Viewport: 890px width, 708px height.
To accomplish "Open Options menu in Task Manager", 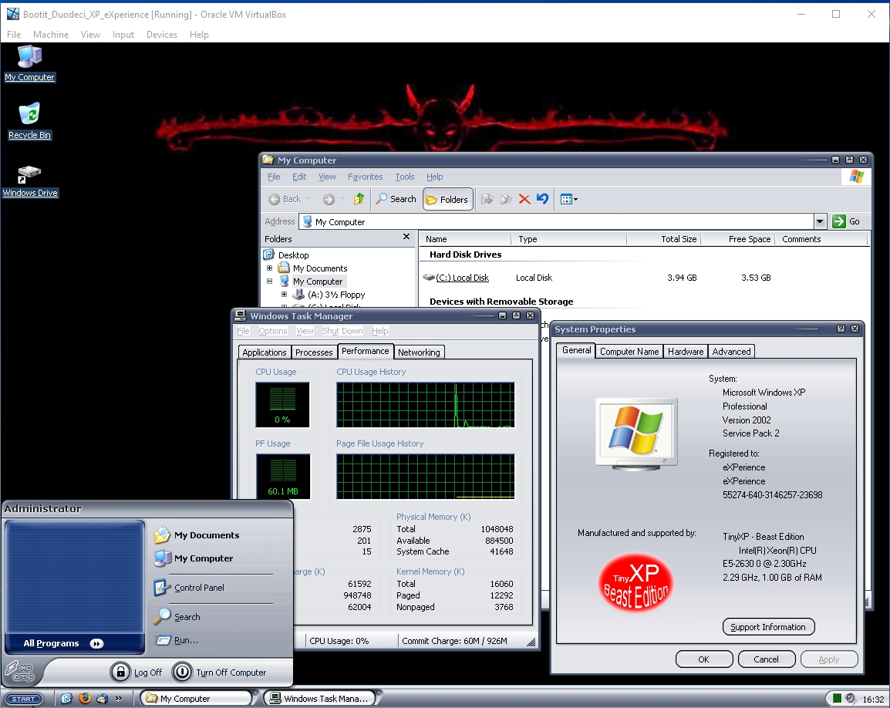I will coord(272,331).
